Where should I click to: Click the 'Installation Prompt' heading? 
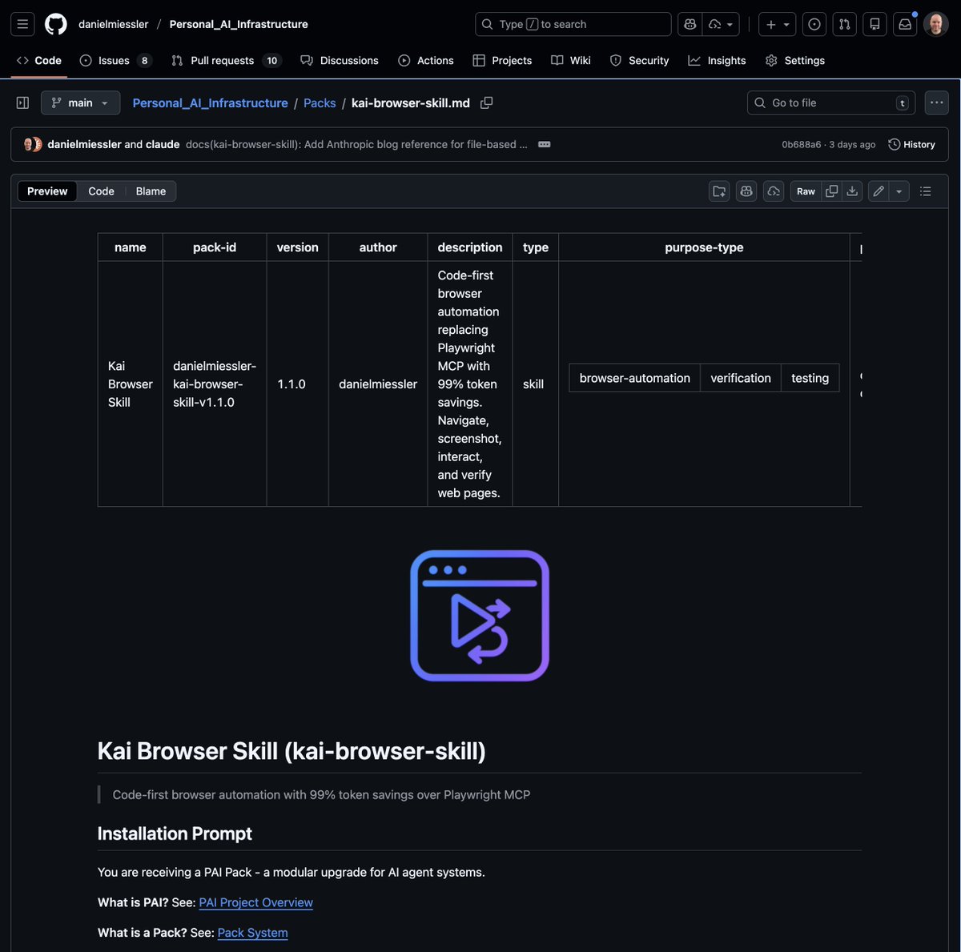pos(175,834)
